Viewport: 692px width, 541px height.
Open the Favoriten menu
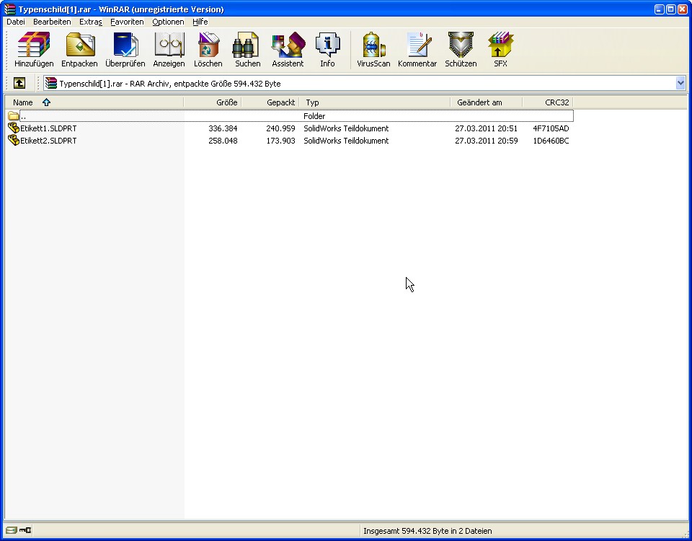click(127, 22)
